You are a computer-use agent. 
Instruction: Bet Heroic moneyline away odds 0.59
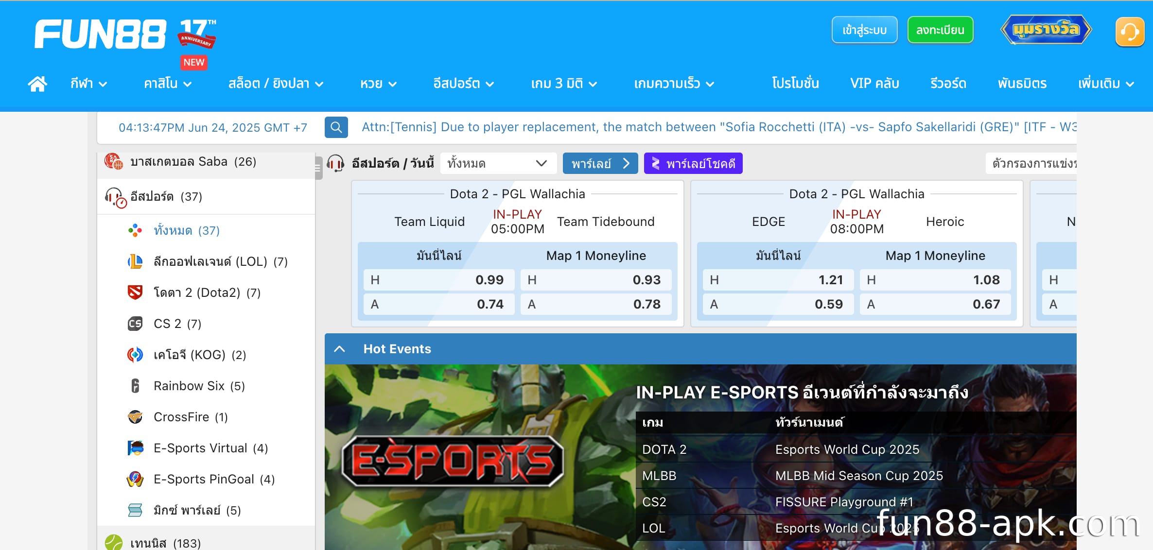pyautogui.click(x=778, y=304)
